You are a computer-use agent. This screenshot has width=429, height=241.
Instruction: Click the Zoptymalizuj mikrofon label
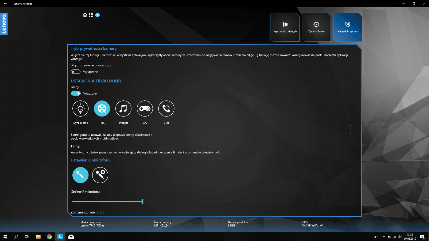coord(87,212)
